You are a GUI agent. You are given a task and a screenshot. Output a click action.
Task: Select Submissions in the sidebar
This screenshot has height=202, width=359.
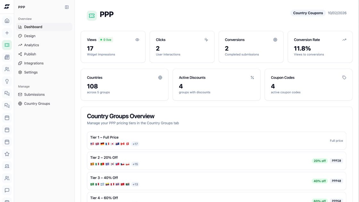[x=34, y=95]
